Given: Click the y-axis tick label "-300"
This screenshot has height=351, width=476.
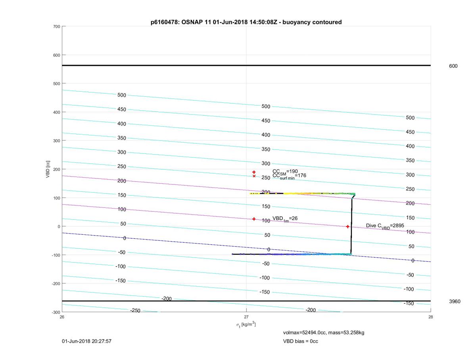Looking at the screenshot, I should click(56, 312).
